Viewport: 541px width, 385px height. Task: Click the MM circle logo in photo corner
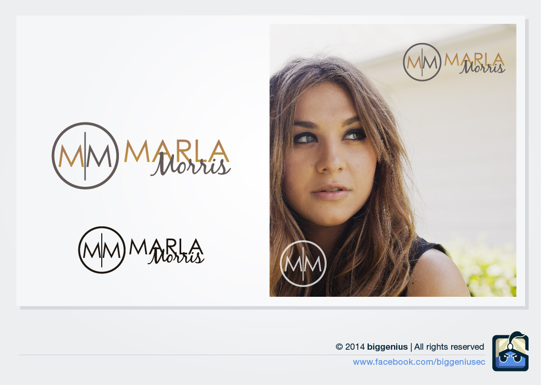coord(422,62)
